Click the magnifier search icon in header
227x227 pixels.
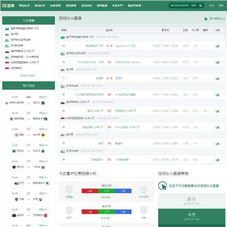pyautogui.click(x=201, y=6)
